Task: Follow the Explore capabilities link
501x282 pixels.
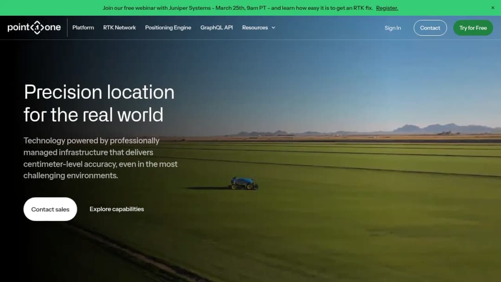Action: 116,209
